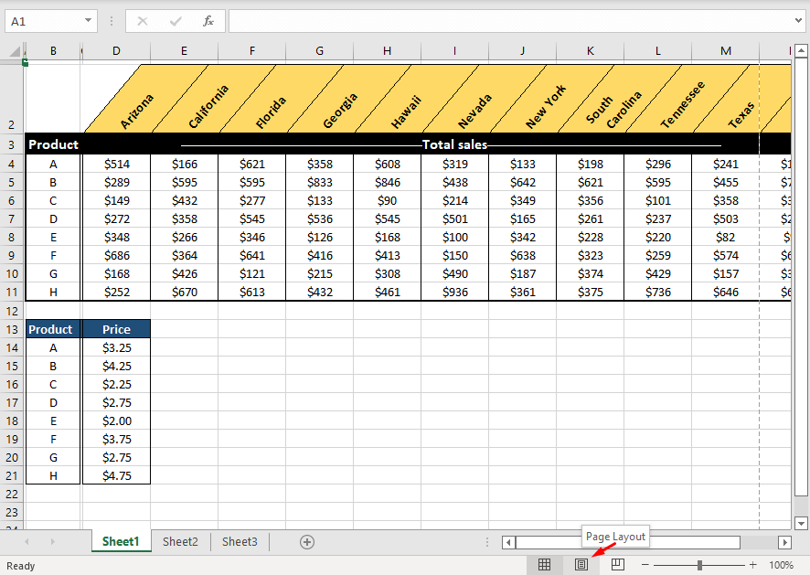This screenshot has height=575, width=810.
Task: Switch to Sheet2 tab
Action: 180,541
